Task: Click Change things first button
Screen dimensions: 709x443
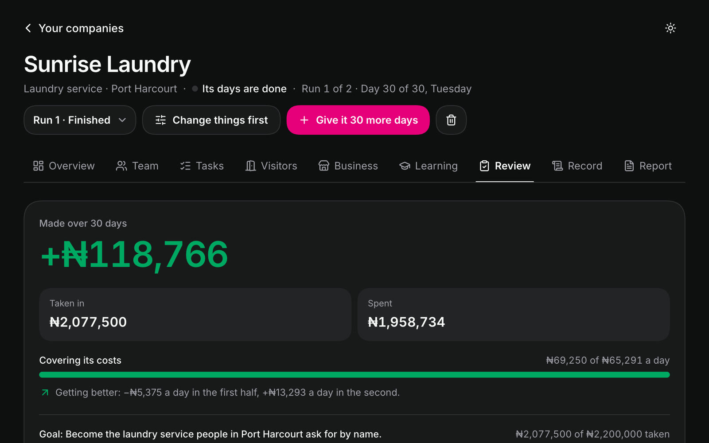Action: 211,120
